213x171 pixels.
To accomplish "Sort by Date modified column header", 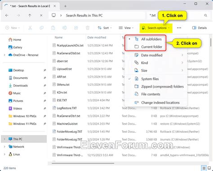I will point(97,37).
